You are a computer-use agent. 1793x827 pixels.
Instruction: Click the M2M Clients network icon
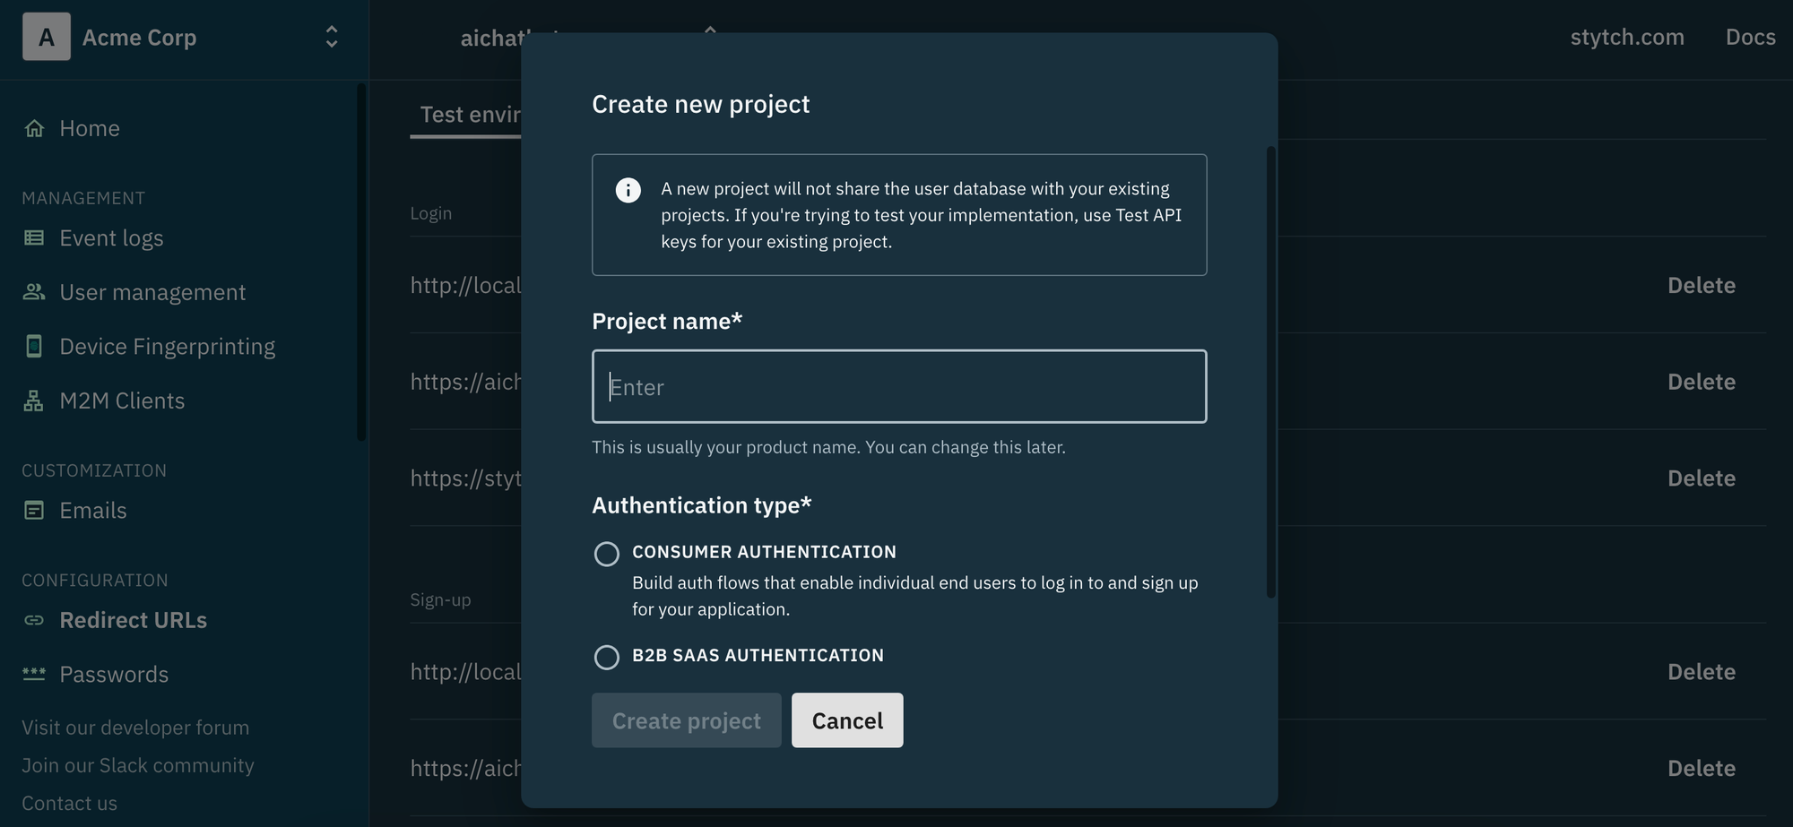[x=34, y=401]
